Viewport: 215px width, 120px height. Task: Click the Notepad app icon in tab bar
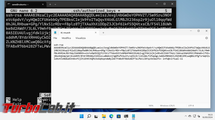click(x=55, y=33)
